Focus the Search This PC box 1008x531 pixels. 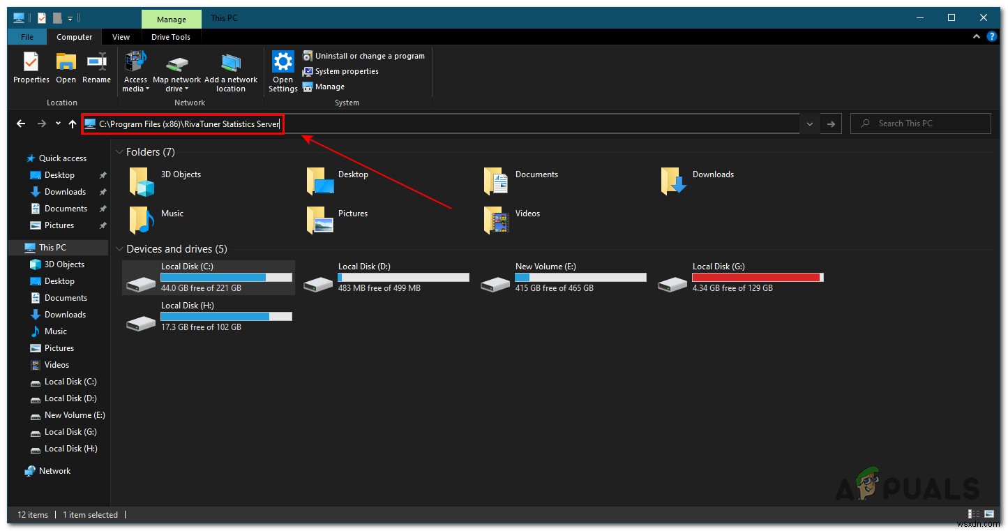921,124
